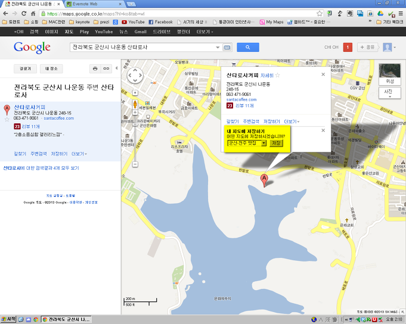Expand the 사진 layer dropdown

(x=390, y=93)
